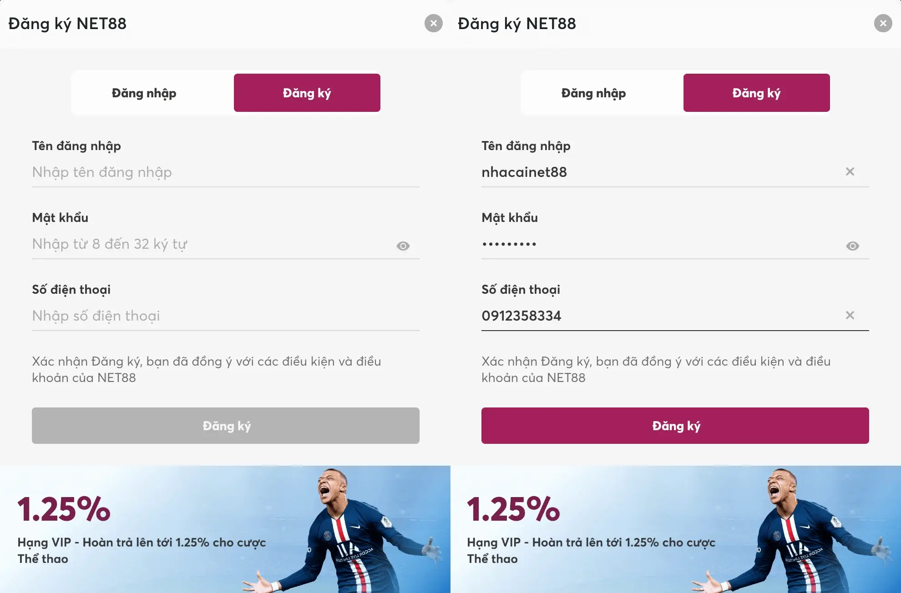Select Đăng ký tab above nhacainet88 form
This screenshot has width=901, height=593.
pos(756,93)
